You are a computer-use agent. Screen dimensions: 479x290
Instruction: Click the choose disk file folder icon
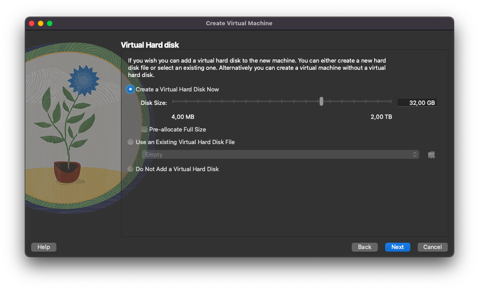point(431,155)
